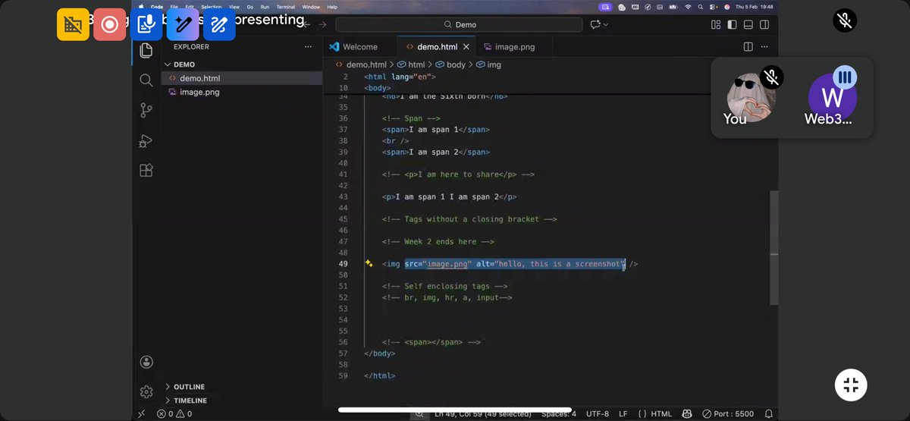Click the blue microphone notes overlay icon
This screenshot has height=421, width=910.
pyautogui.click(x=146, y=24)
